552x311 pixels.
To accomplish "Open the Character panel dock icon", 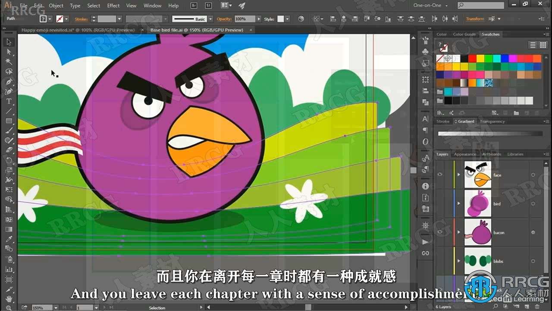I will point(426,119).
